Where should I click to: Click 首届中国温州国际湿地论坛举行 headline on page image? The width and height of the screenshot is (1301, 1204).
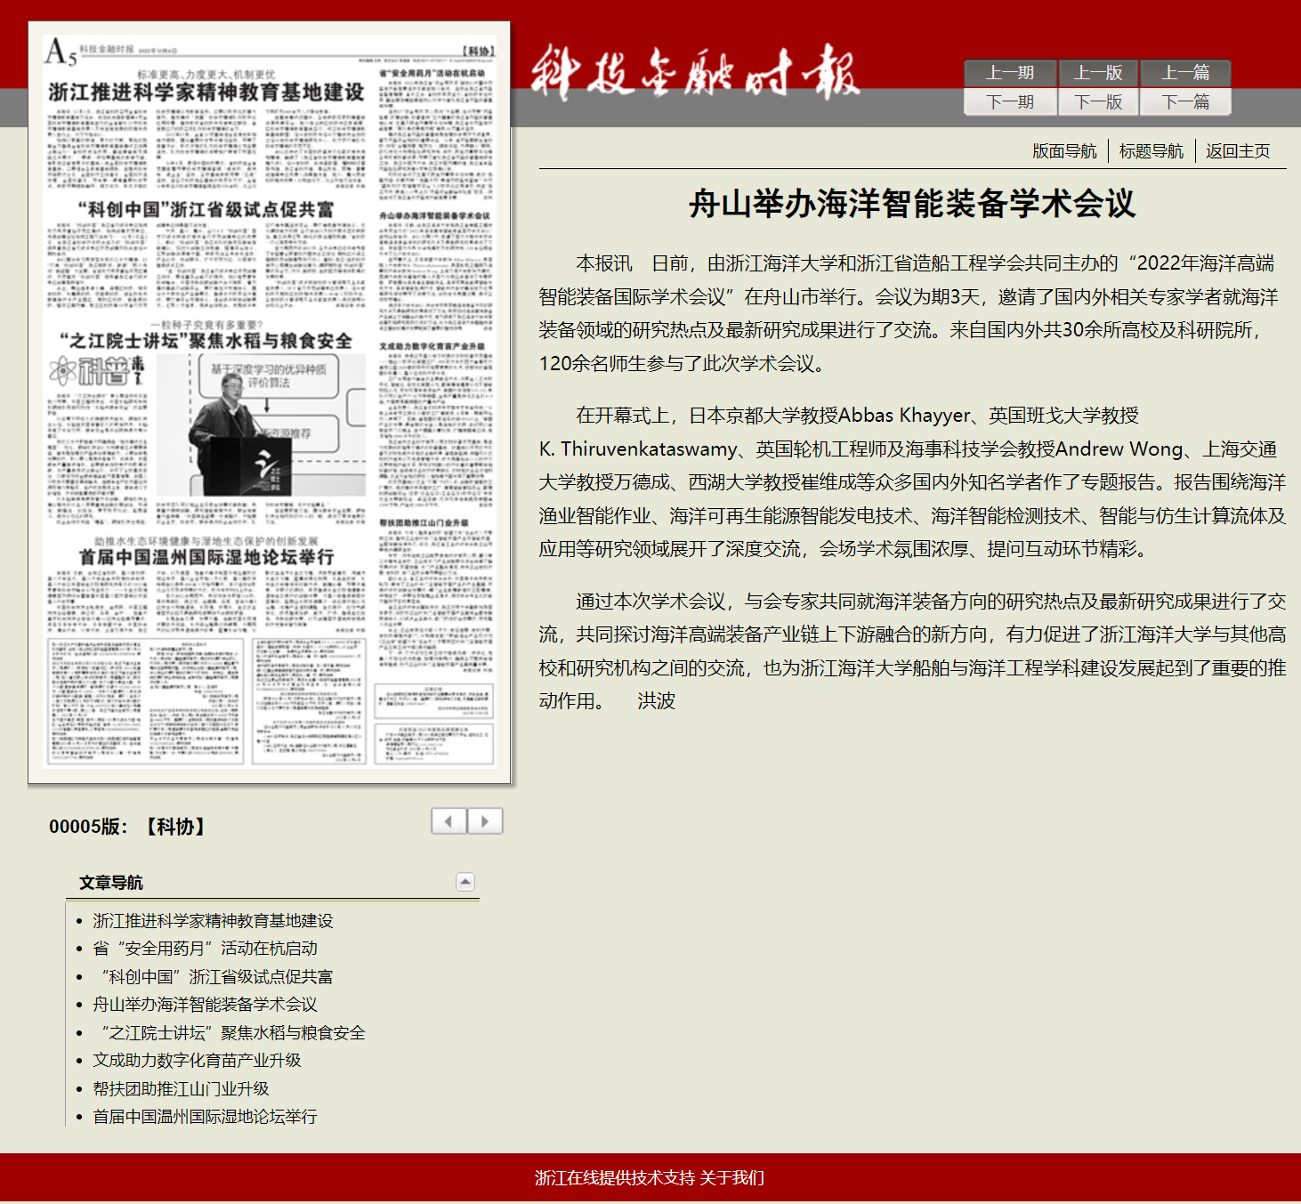coord(206,557)
